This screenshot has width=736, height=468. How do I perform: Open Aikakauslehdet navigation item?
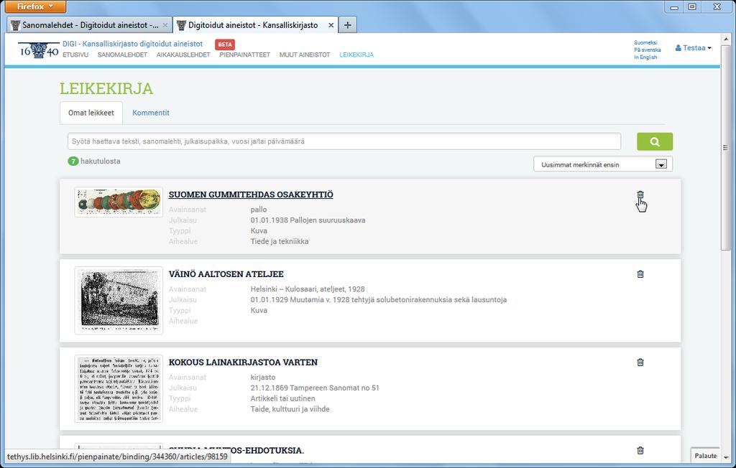(183, 55)
